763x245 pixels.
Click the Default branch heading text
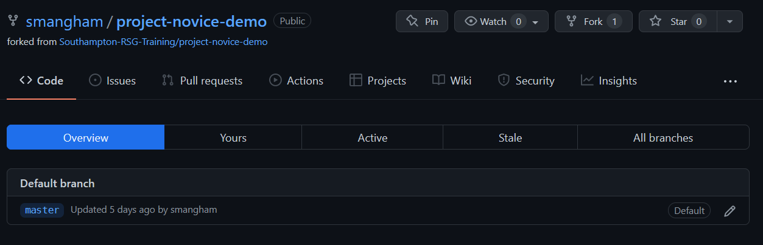57,183
